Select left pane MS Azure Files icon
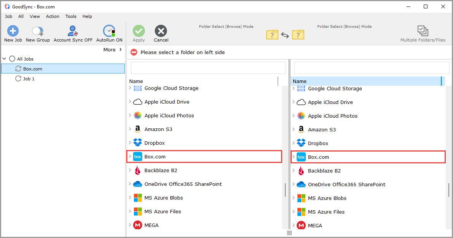The image size is (453, 238). click(138, 211)
